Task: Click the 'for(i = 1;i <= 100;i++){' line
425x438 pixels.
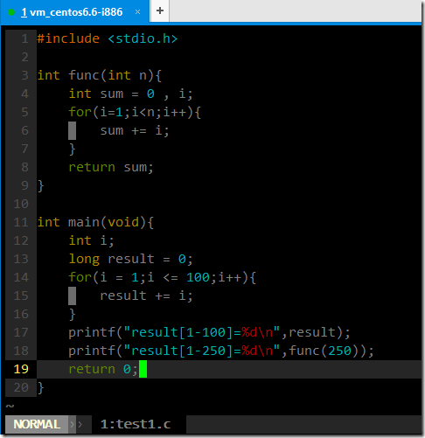Action: pos(163,277)
